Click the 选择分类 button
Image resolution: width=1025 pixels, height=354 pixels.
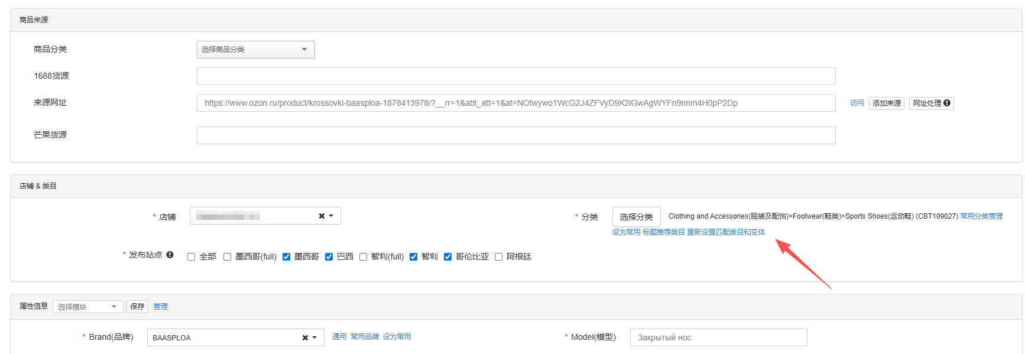(636, 217)
